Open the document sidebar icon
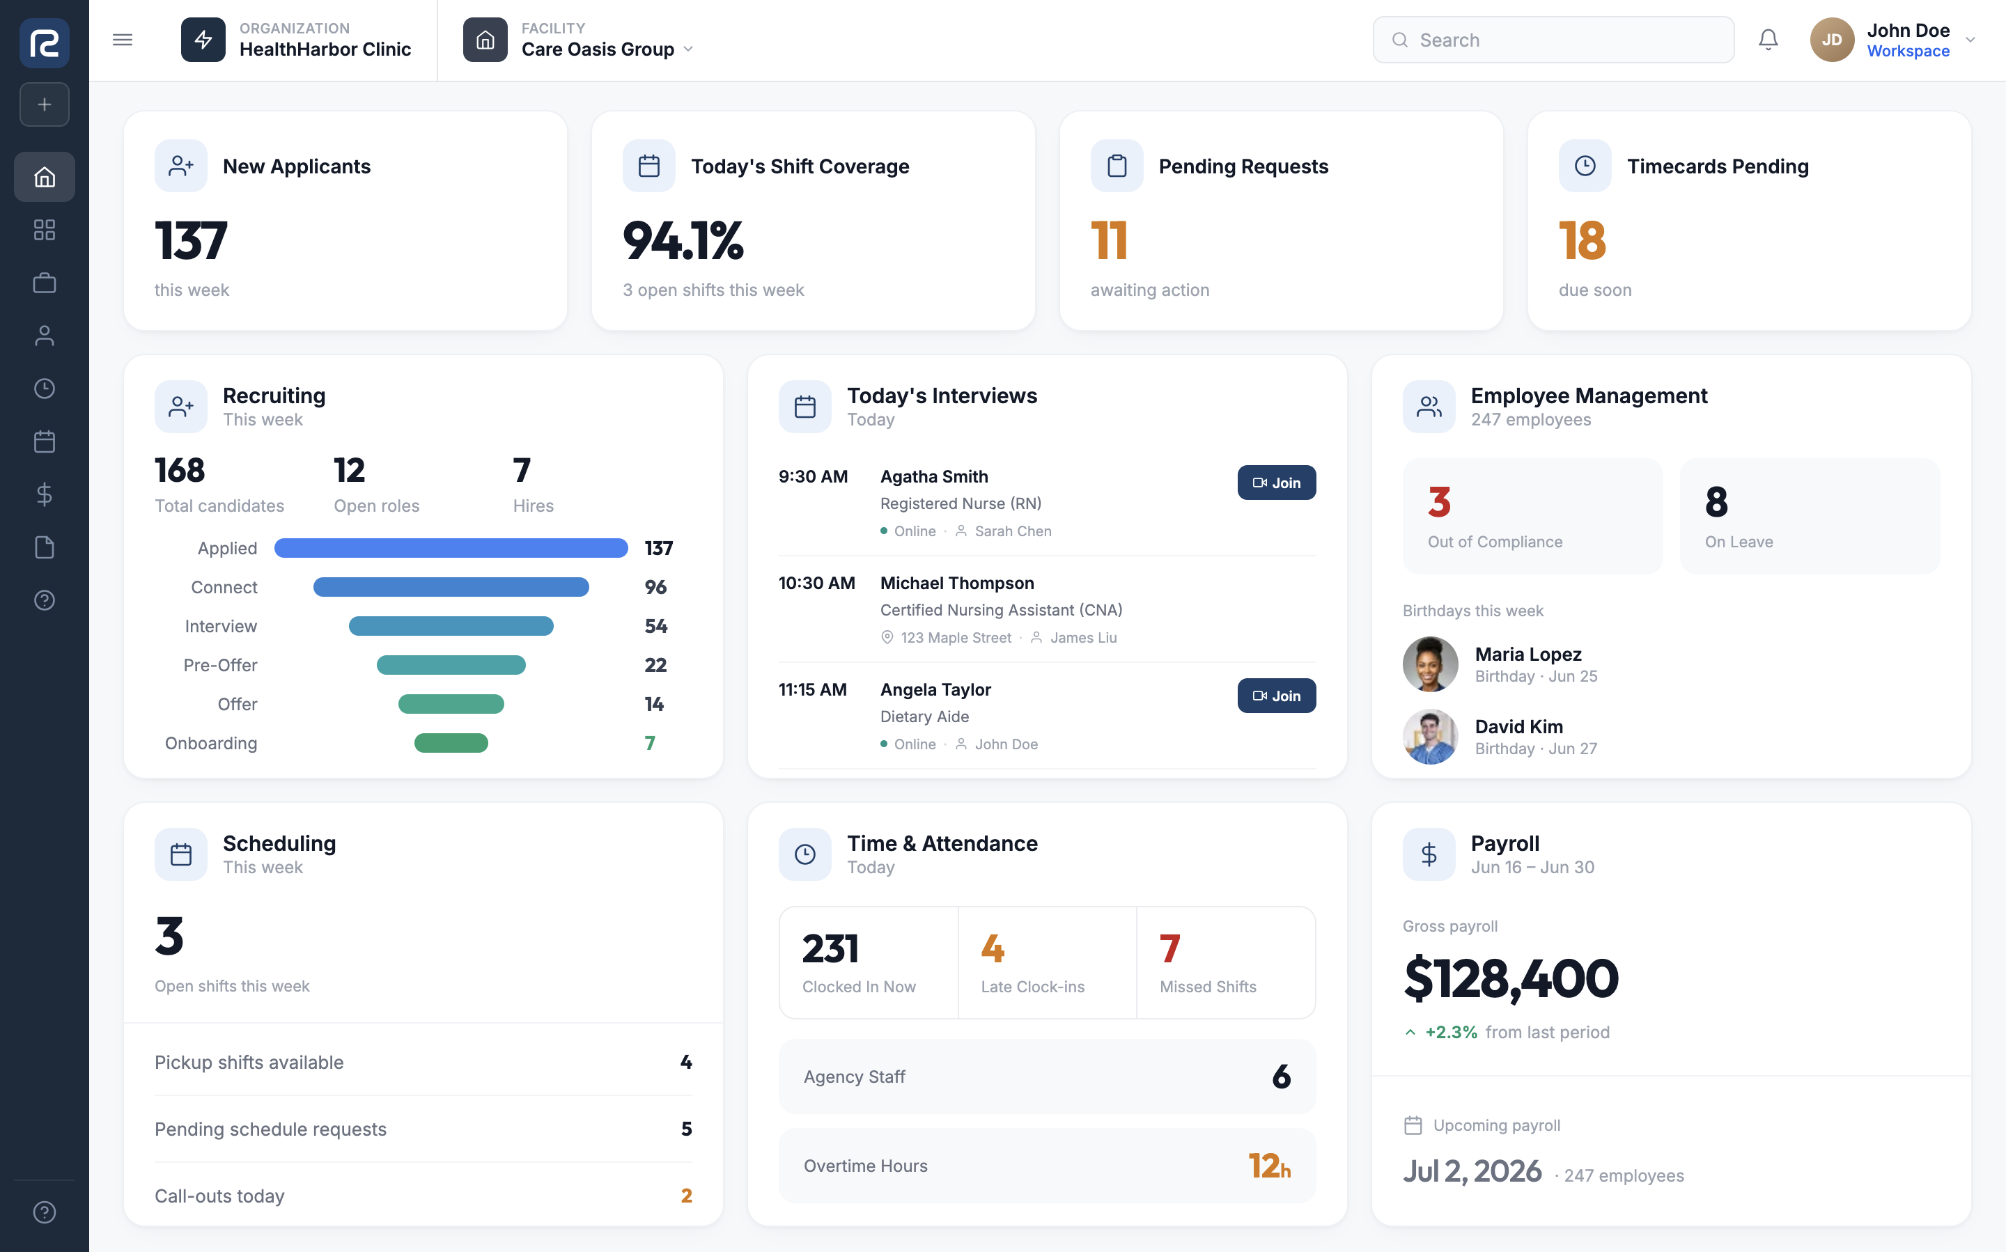 pyautogui.click(x=44, y=547)
